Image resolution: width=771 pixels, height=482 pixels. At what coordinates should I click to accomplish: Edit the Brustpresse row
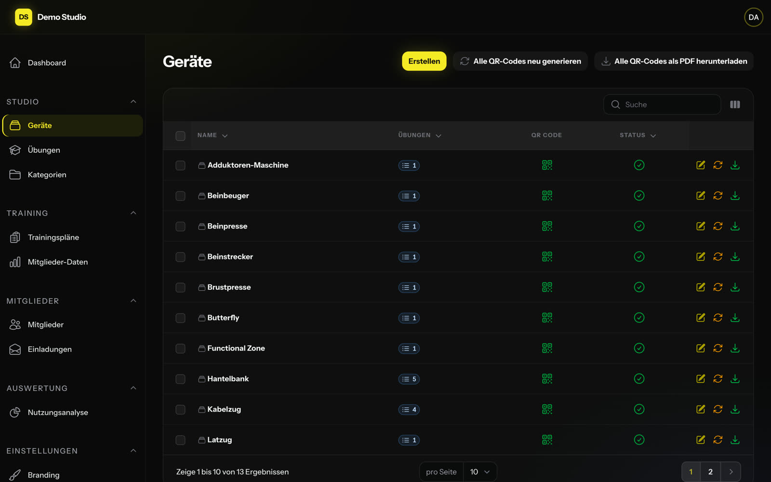701,287
